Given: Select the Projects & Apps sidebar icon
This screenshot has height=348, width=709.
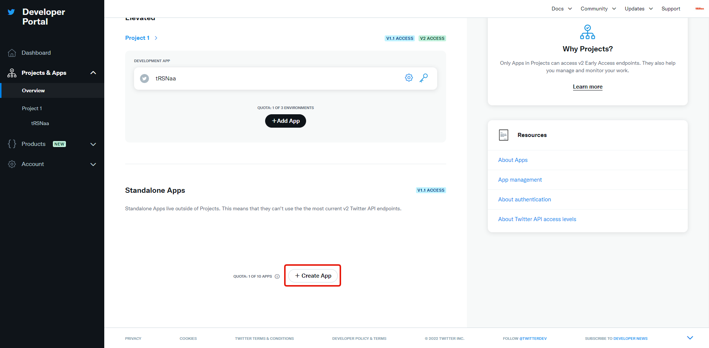Looking at the screenshot, I should point(12,73).
